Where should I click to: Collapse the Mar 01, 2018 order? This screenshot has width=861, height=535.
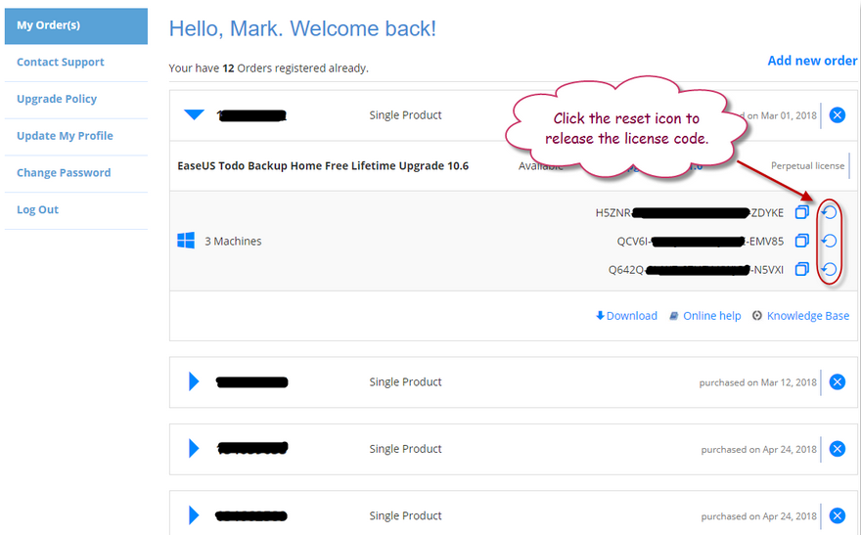pyautogui.click(x=194, y=114)
